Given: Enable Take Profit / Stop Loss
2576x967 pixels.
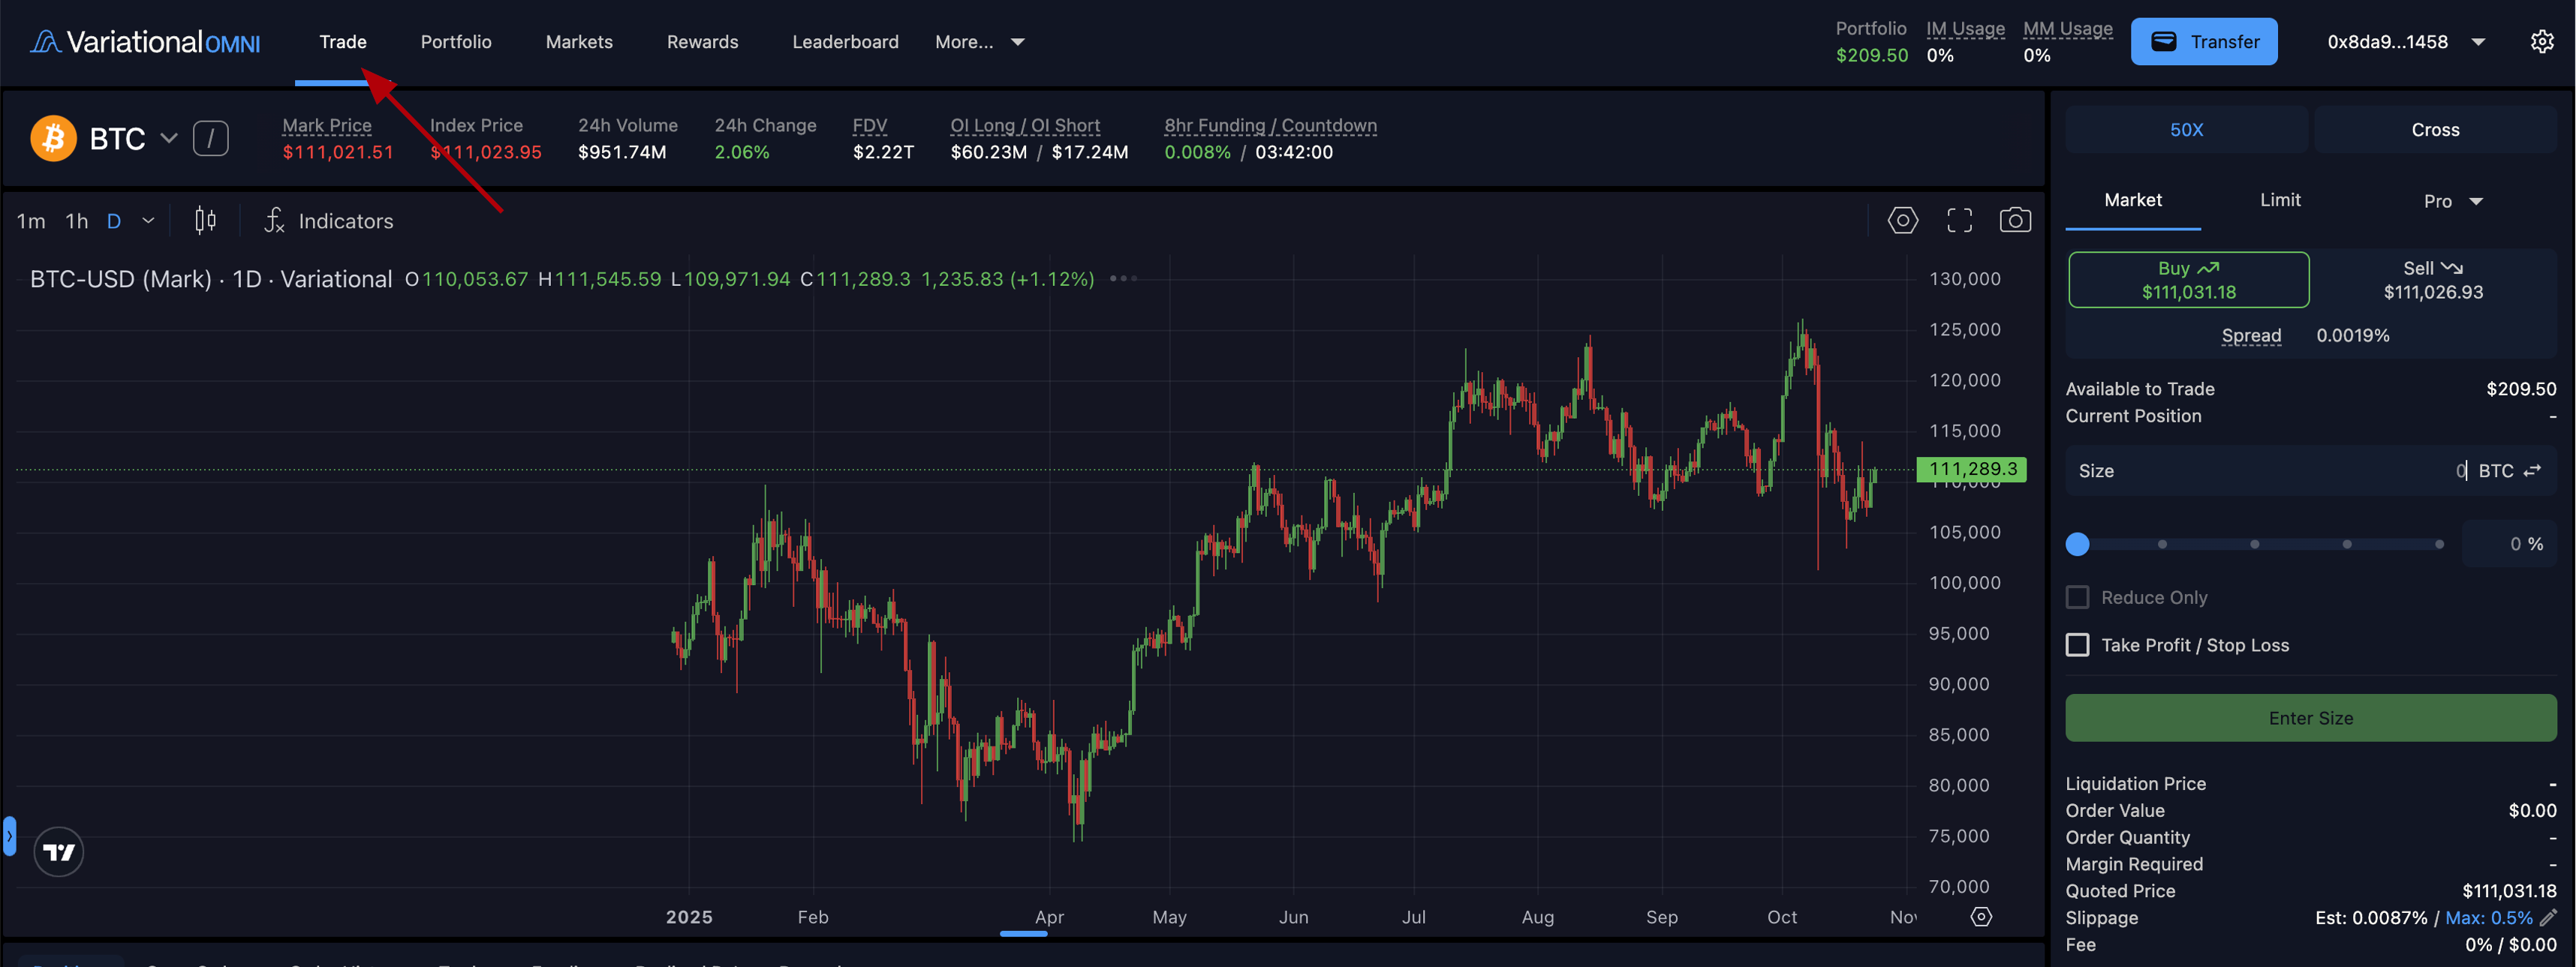Looking at the screenshot, I should click(2077, 644).
